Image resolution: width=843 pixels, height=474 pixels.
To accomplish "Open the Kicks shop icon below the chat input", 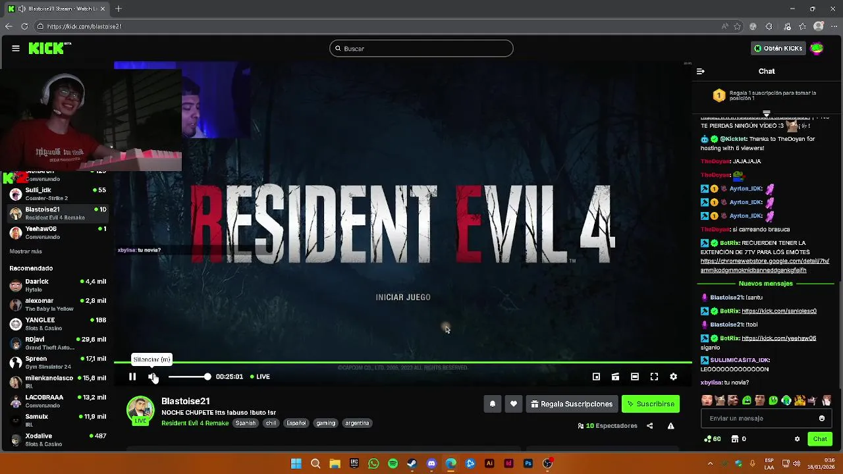I will (x=735, y=439).
